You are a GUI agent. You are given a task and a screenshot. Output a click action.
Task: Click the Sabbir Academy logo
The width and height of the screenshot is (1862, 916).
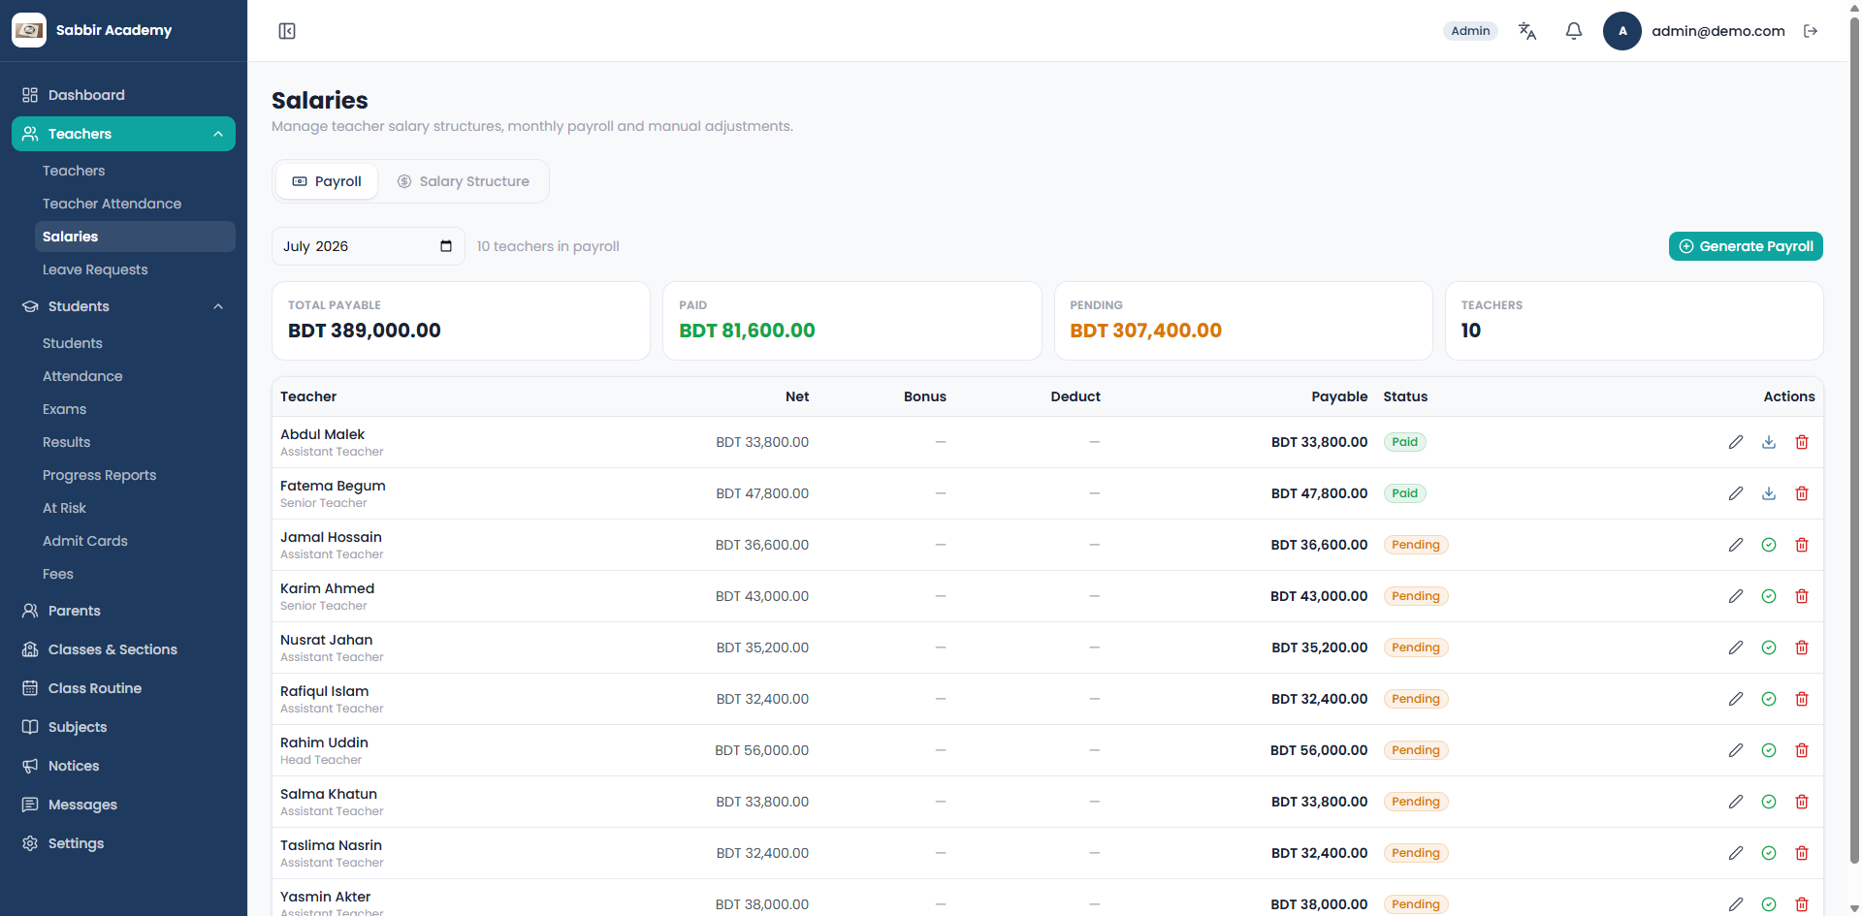coord(29,30)
